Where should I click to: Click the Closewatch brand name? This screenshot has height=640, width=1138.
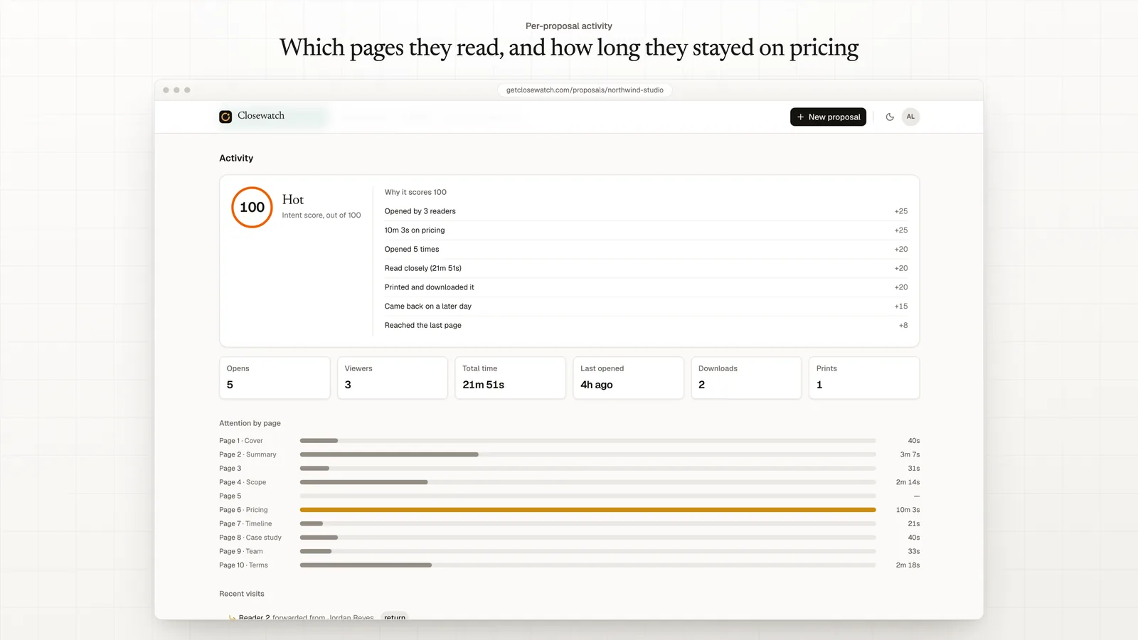261,116
